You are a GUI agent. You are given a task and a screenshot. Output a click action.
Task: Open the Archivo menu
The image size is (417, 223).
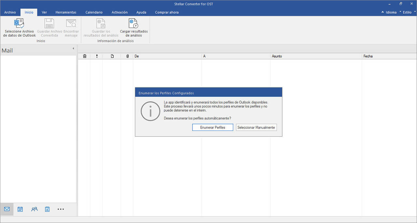coord(10,12)
